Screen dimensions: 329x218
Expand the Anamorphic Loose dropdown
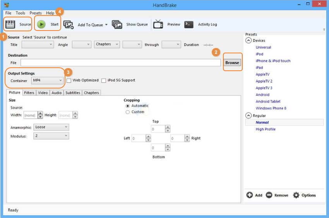tap(51, 127)
